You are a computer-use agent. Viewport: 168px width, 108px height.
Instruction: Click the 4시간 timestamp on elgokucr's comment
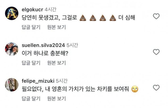click(x=51, y=9)
